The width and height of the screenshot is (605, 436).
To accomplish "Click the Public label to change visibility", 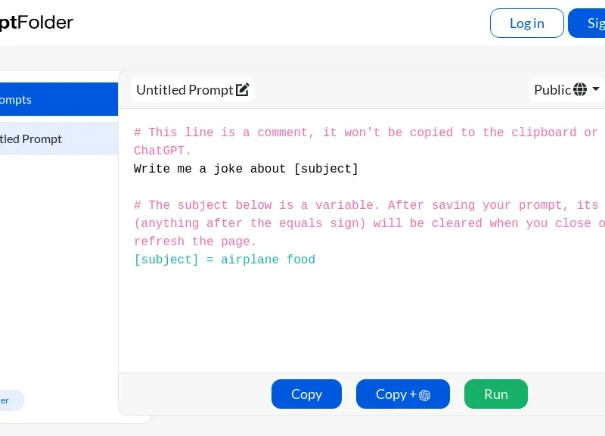I will [552, 89].
